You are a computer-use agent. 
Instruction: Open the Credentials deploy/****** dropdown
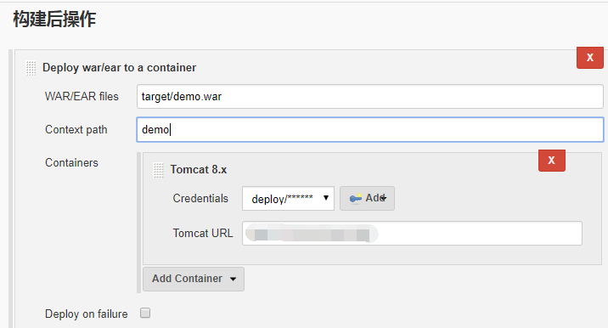point(288,198)
